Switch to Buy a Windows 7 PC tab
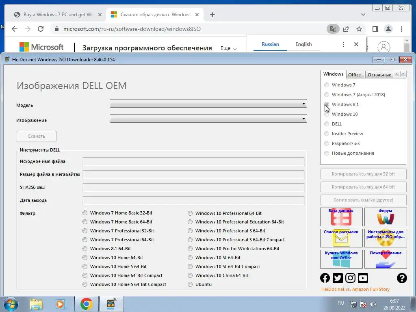The height and width of the screenshot is (312, 416). point(58,15)
